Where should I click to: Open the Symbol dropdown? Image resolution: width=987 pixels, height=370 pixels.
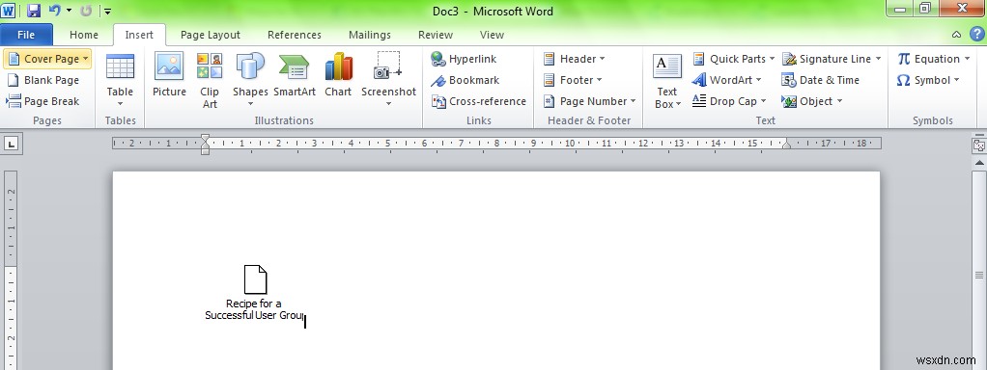[928, 80]
